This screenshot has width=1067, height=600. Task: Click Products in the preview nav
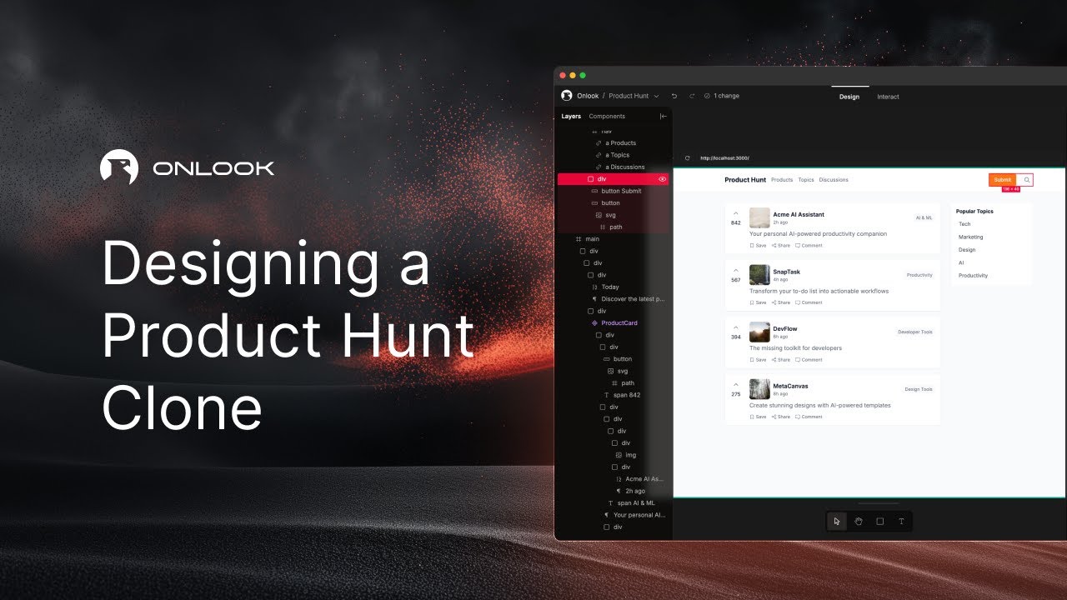coord(782,180)
